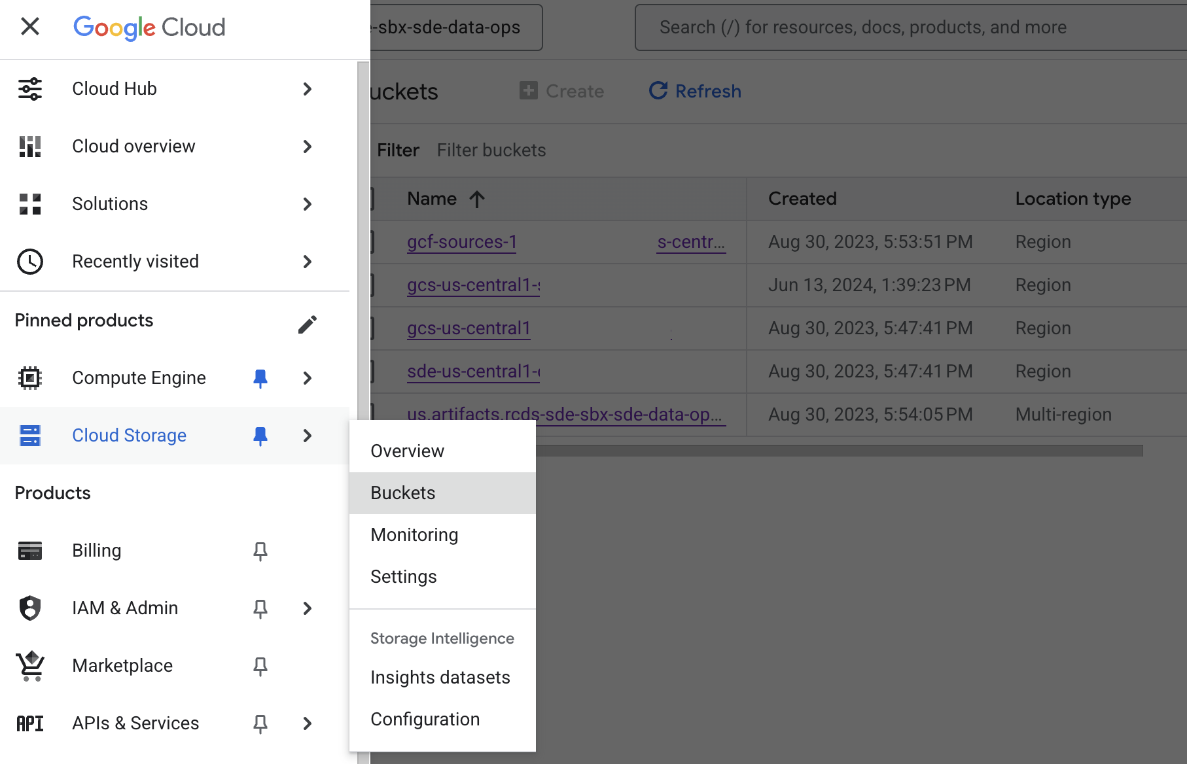
Task: Expand the Cloud overview submenu arrow
Action: [x=308, y=147]
